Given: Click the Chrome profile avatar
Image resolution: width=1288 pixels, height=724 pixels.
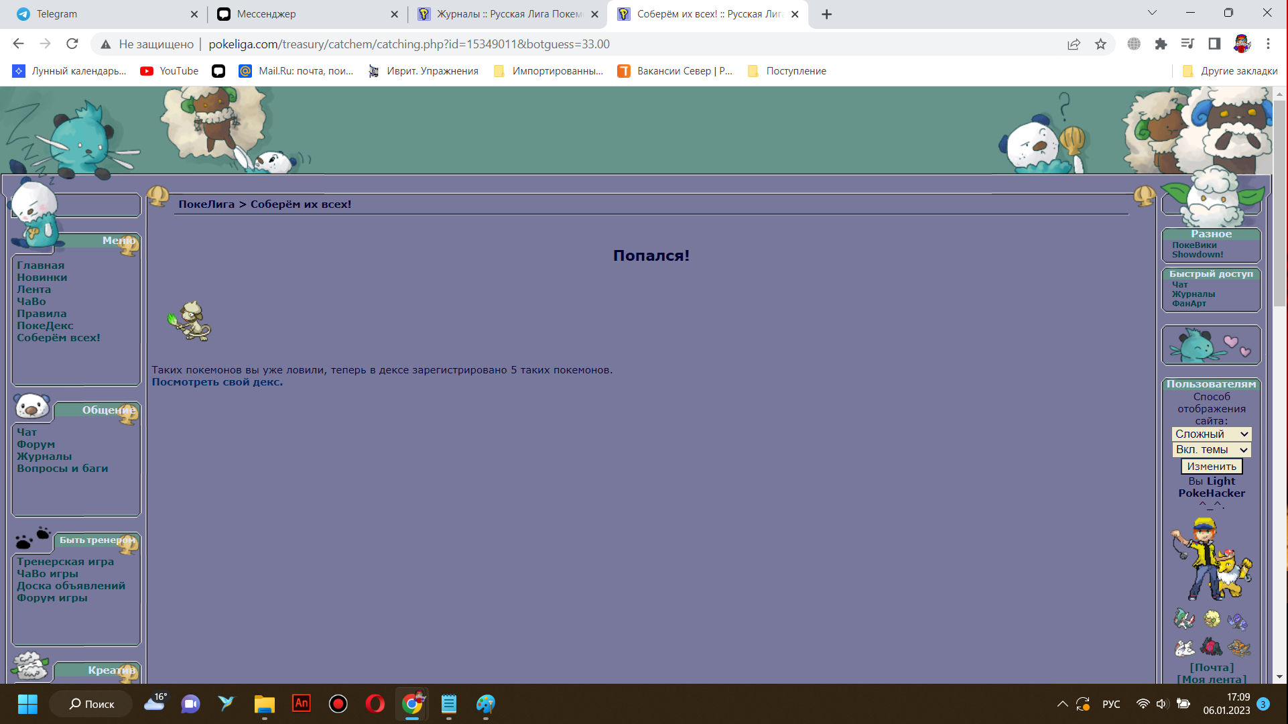Looking at the screenshot, I should click(x=1242, y=44).
